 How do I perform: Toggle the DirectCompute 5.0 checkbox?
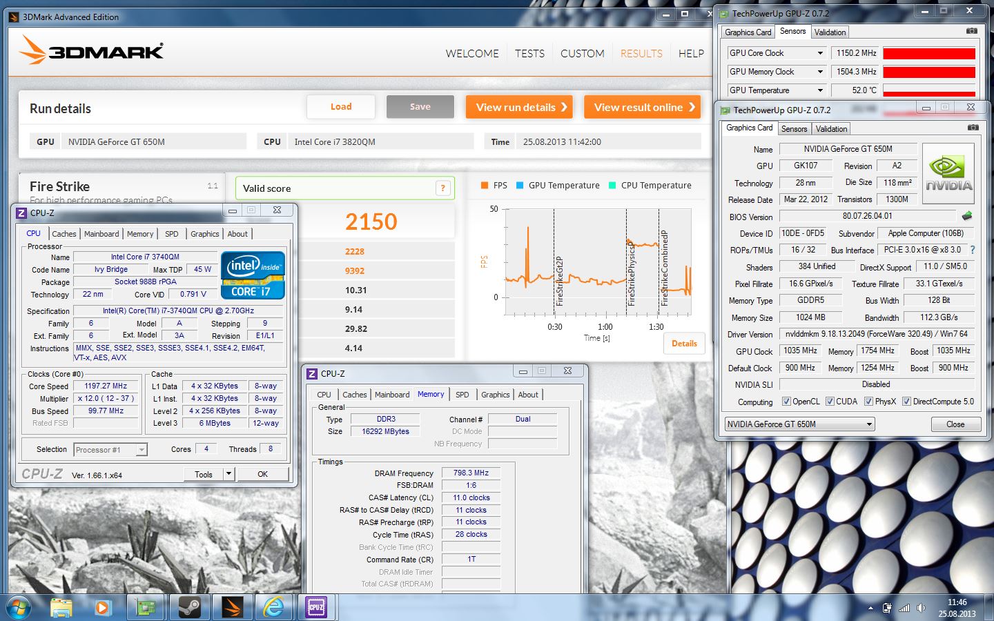pyautogui.click(x=906, y=402)
